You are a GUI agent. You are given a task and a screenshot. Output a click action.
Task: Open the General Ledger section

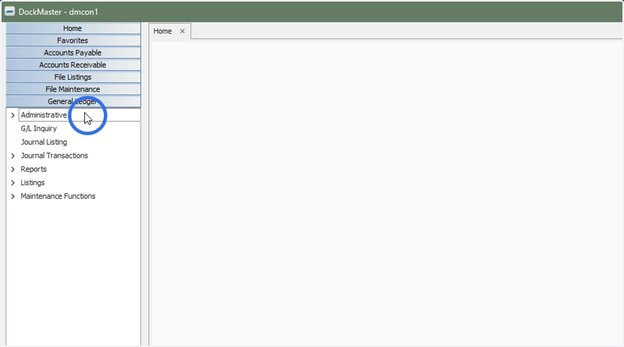coord(73,101)
